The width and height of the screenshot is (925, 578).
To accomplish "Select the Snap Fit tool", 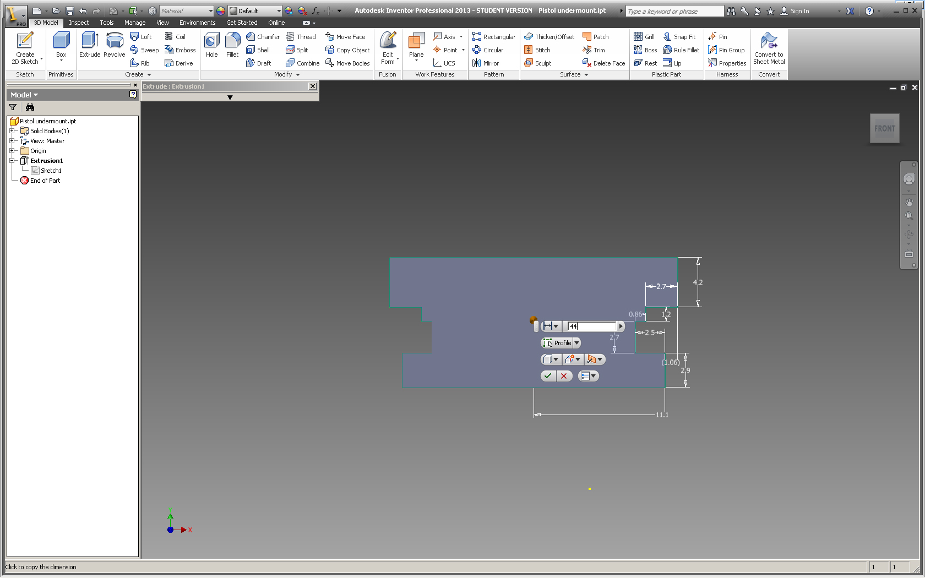I will [679, 37].
